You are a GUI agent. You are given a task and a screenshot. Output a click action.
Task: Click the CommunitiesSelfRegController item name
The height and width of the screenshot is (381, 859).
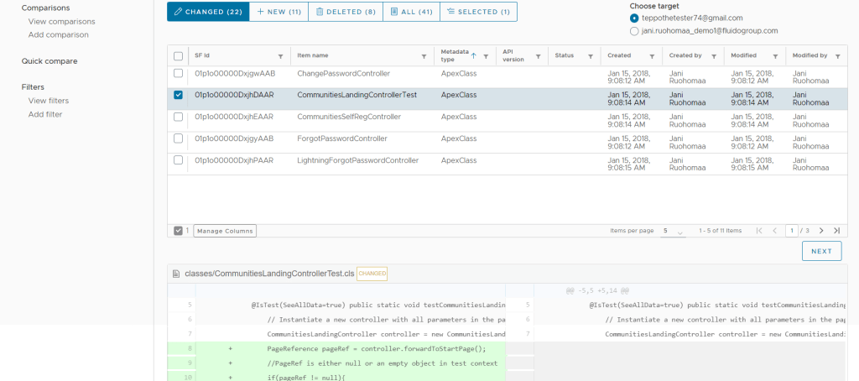(349, 117)
